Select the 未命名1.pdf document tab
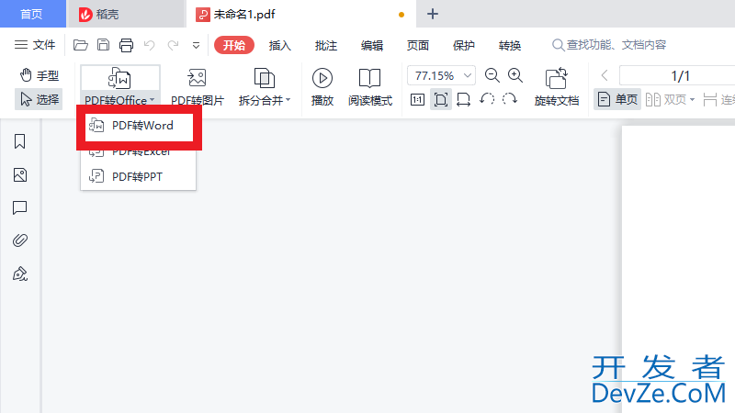735x413 pixels. coord(300,14)
